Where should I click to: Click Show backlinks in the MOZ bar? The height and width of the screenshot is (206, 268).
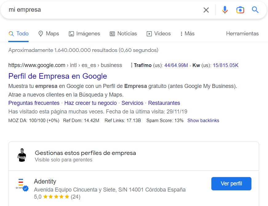203,120
